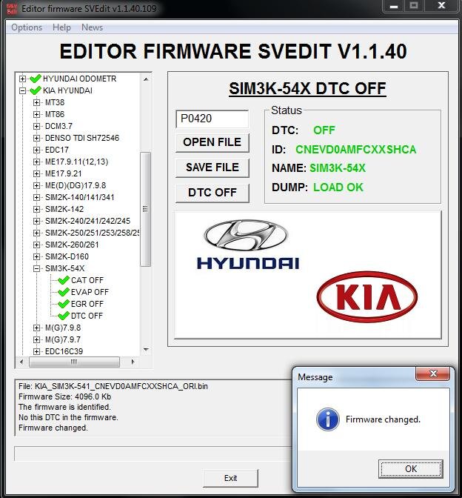Click the File name line in the log
This screenshot has height=498, width=462.
click(x=113, y=386)
